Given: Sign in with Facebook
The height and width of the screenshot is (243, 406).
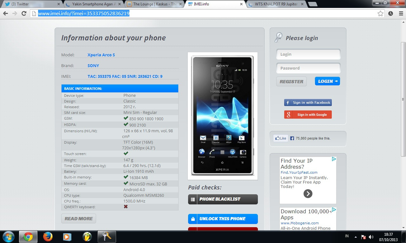Looking at the screenshot, I should pyautogui.click(x=308, y=103).
